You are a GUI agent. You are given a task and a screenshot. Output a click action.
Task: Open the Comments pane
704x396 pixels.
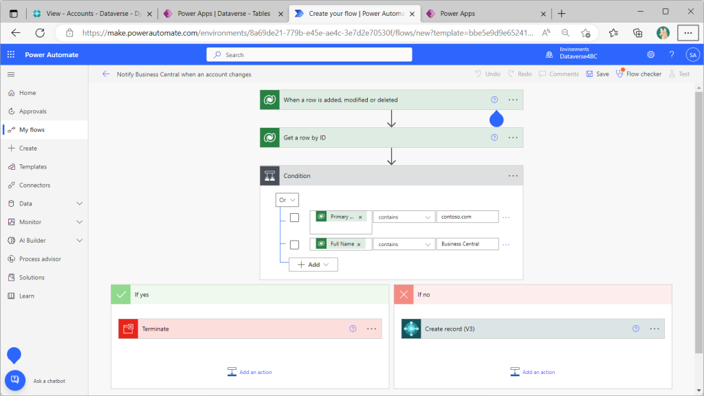pyautogui.click(x=559, y=74)
